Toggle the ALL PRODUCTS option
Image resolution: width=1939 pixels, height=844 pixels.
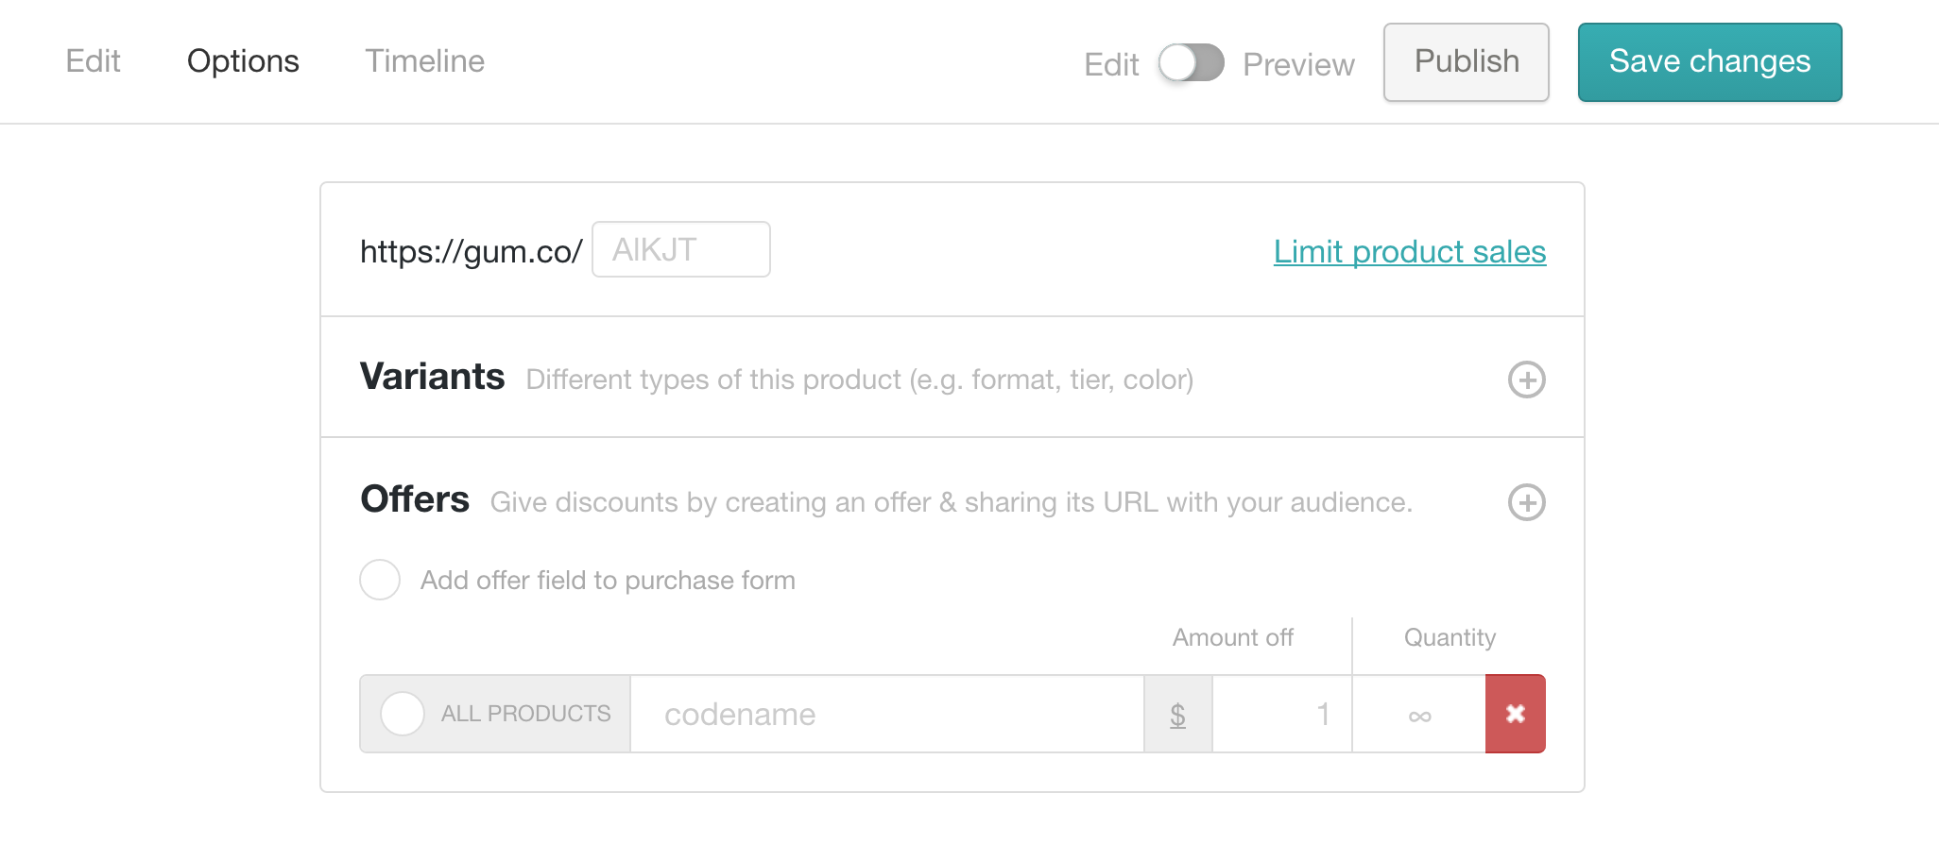point(403,714)
